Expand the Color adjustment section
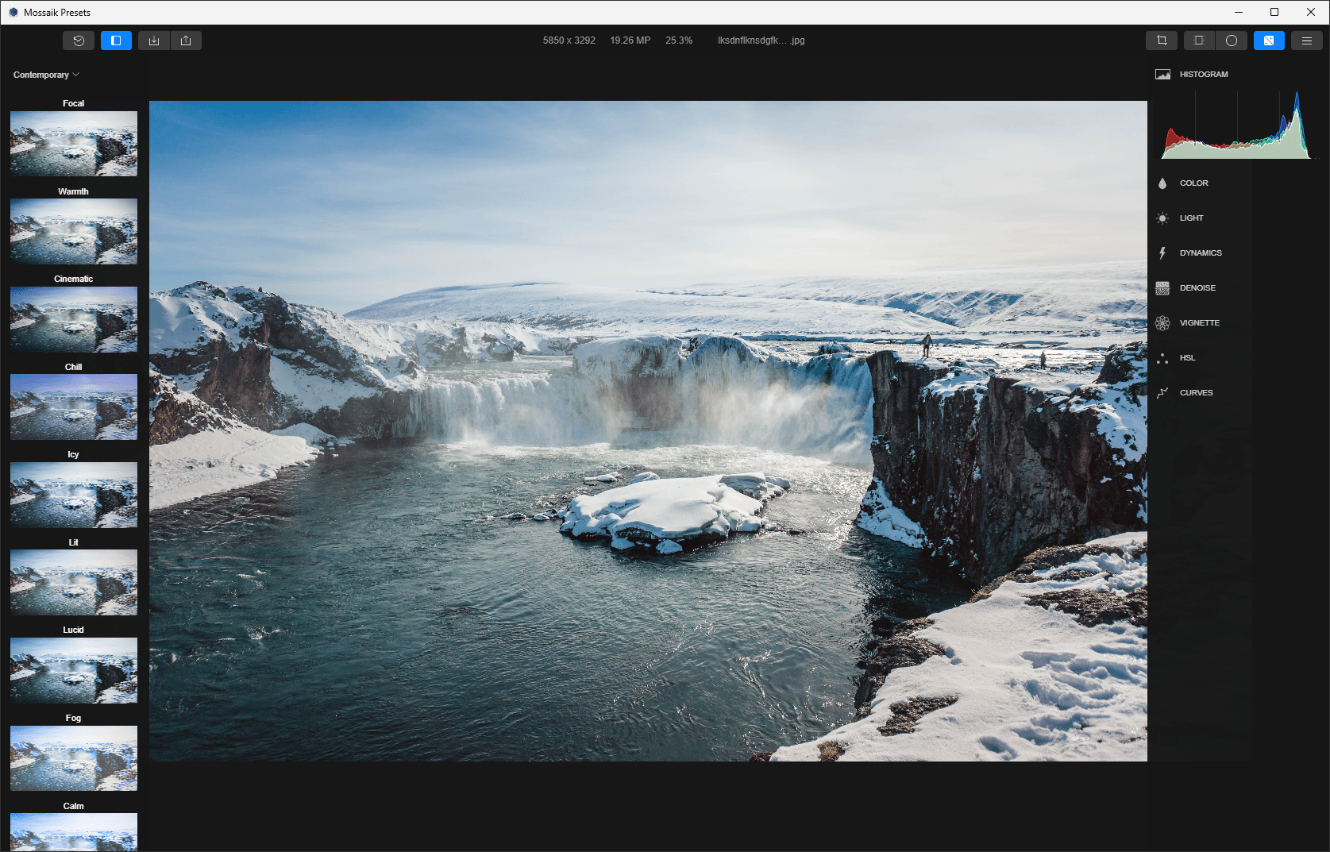Image resolution: width=1330 pixels, height=852 pixels. 1193,183
